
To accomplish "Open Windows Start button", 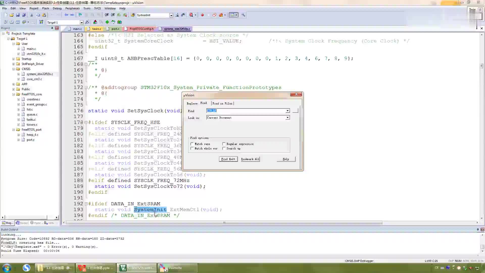I will 6,268.
